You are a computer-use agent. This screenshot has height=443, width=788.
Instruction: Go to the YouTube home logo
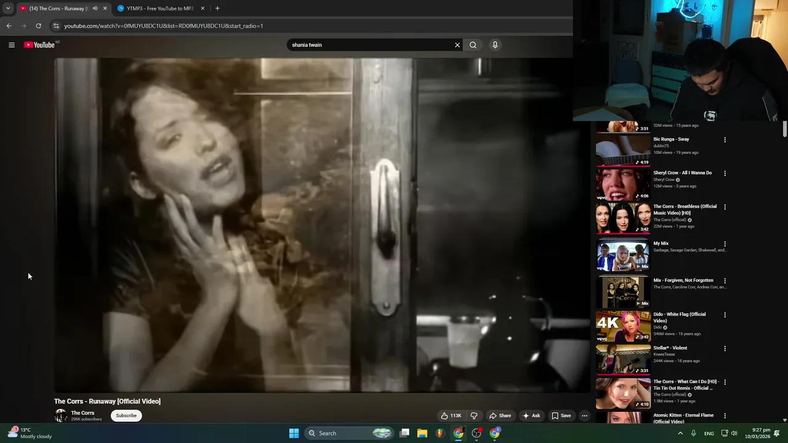coord(39,45)
